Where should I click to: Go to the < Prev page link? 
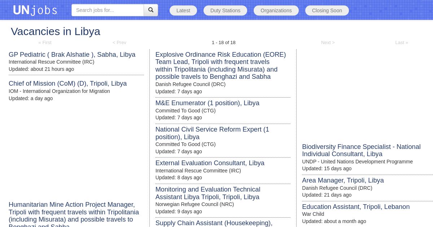119,43
